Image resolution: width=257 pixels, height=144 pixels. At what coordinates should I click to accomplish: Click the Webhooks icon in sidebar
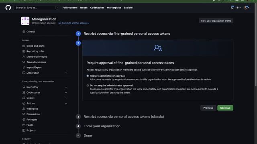(24, 109)
